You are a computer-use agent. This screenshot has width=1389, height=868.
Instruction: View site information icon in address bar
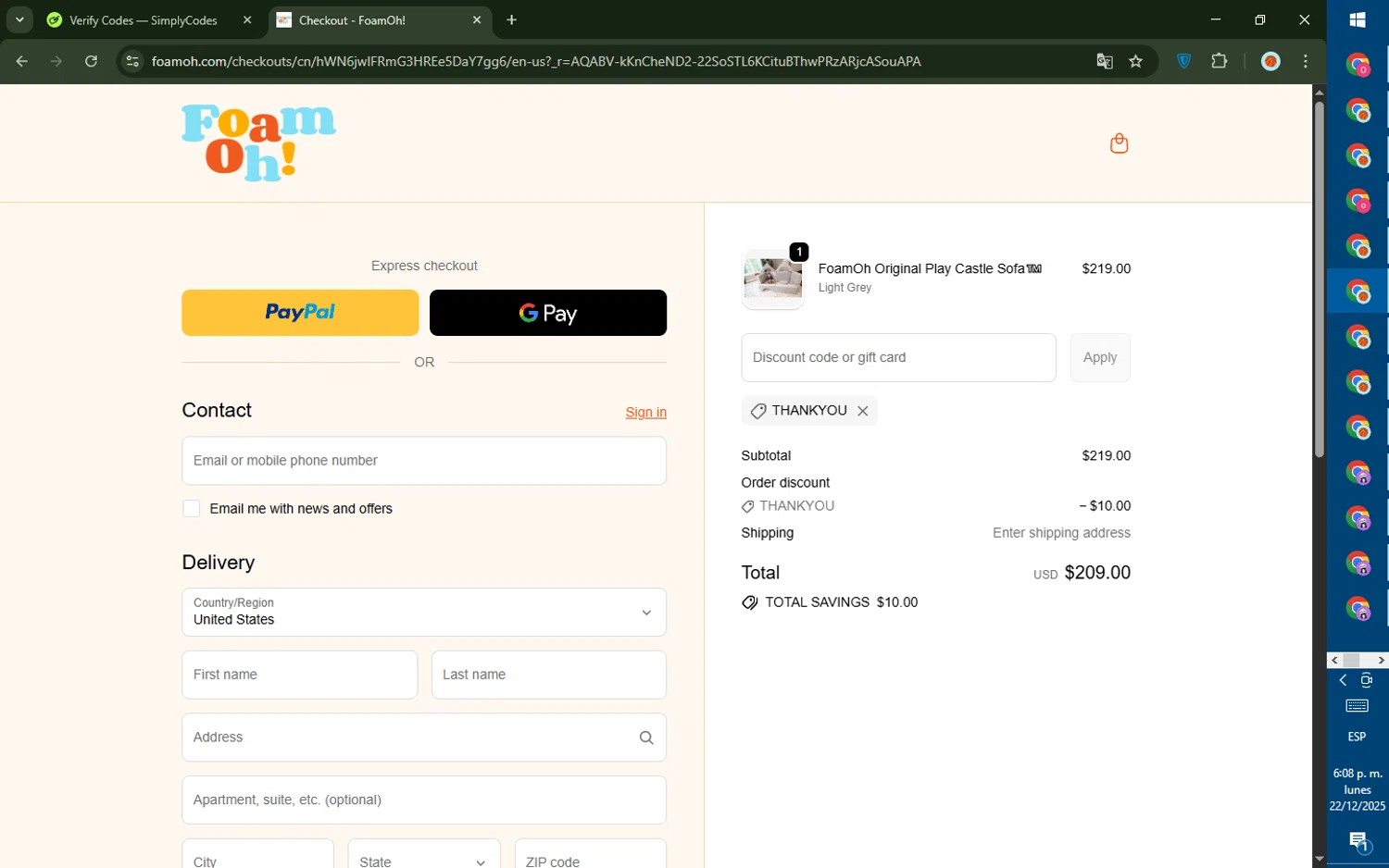pyautogui.click(x=132, y=61)
